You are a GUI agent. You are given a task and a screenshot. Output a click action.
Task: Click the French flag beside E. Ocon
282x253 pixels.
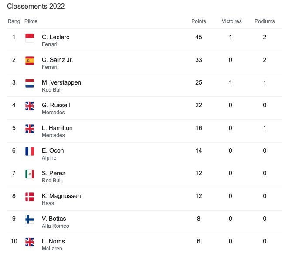click(x=30, y=151)
